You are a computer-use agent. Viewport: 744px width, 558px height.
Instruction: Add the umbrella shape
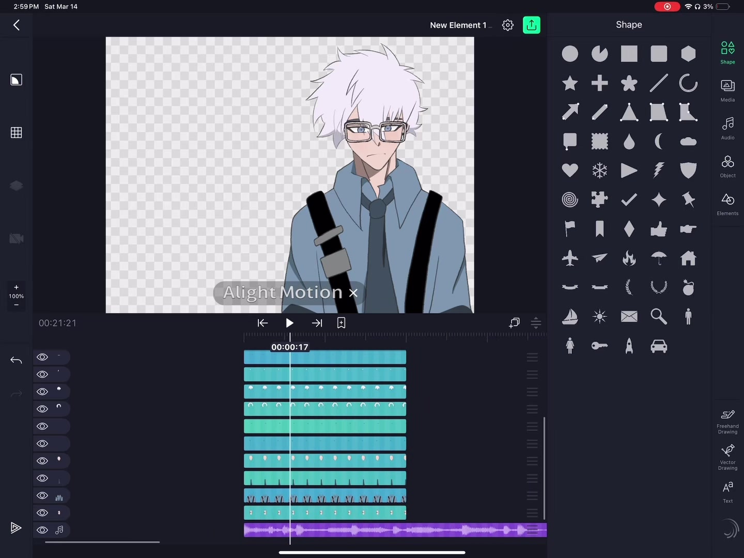pyautogui.click(x=659, y=258)
